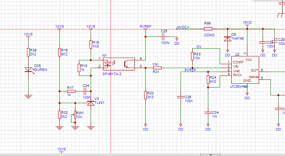Image resolution: width=285 pixels, height=156 pixels.
Task: Click the 12k value of R23
Action: 197,58
